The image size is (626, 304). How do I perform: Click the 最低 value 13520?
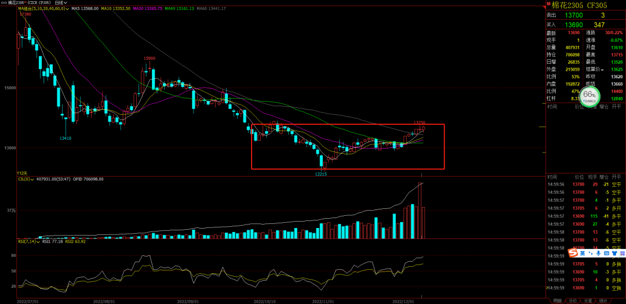click(616, 62)
